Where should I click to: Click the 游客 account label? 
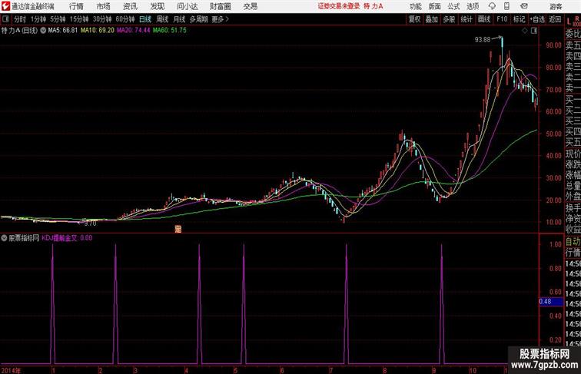pyautogui.click(x=556, y=6)
